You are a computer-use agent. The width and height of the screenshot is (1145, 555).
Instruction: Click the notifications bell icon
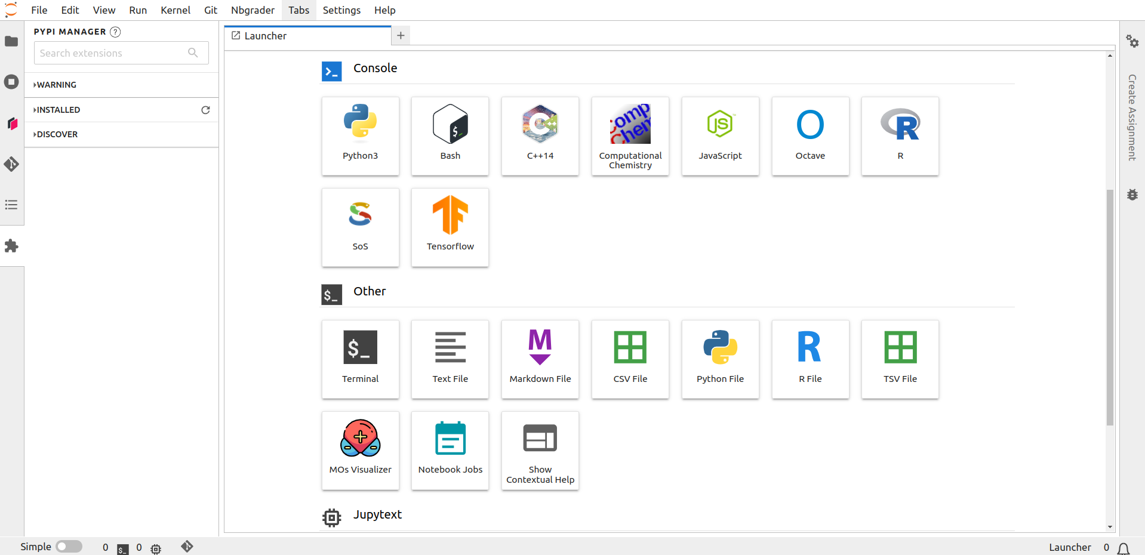pos(1124,548)
